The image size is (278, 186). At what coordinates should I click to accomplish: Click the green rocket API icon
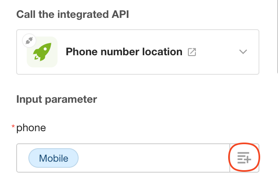(42, 52)
